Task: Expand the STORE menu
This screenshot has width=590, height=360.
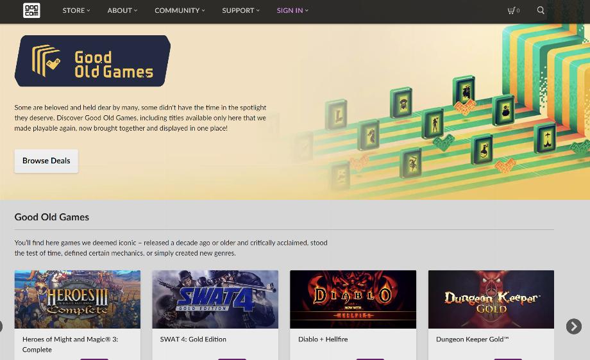Action: pyautogui.click(x=76, y=10)
